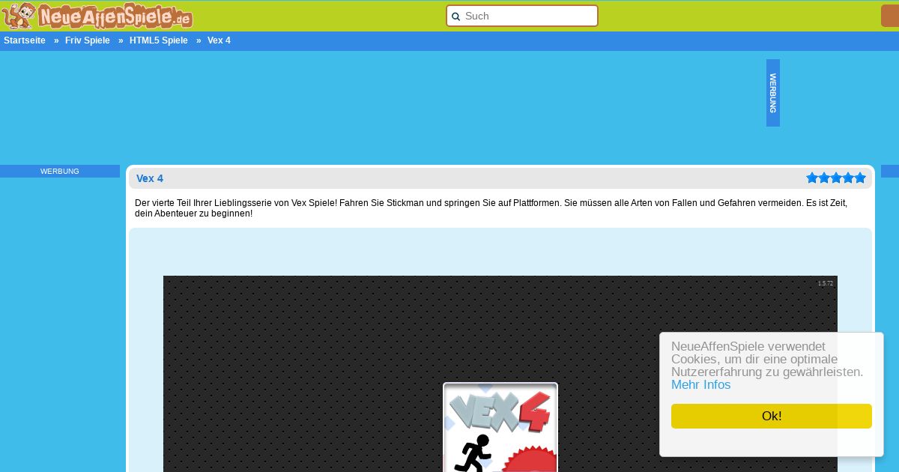Screen dimensions: 899x472
Task: Go to Friv Spiele breadcrumb
Action: coord(88,40)
